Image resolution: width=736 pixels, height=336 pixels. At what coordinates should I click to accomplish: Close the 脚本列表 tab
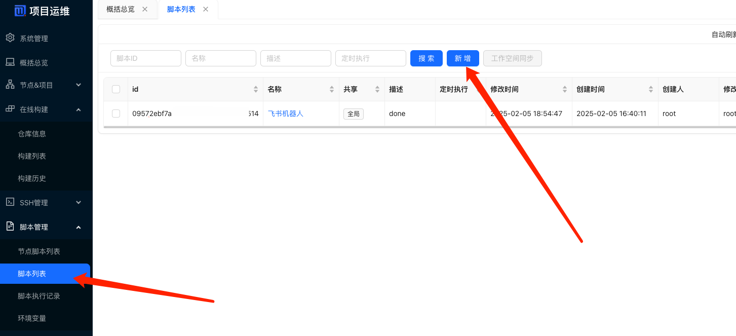(206, 9)
